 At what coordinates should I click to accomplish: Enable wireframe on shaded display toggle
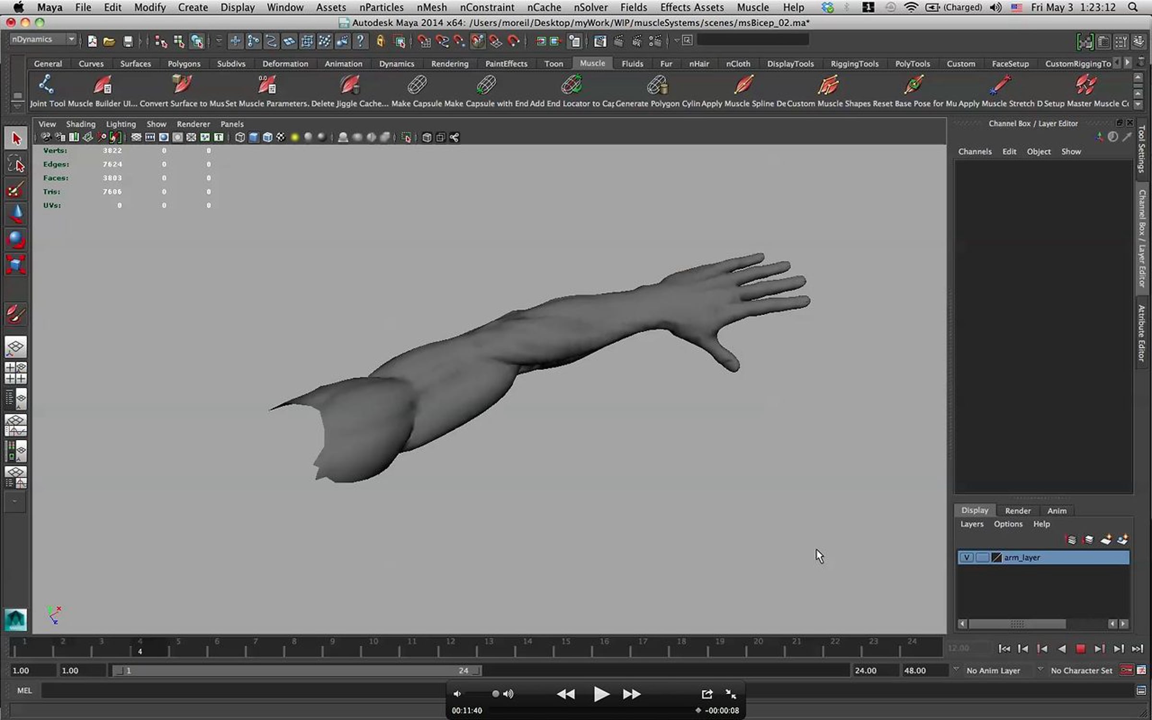click(x=267, y=138)
